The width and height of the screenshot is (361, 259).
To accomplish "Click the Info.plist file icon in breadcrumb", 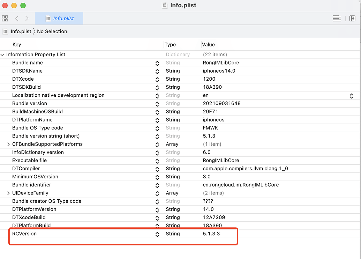I will [5, 31].
